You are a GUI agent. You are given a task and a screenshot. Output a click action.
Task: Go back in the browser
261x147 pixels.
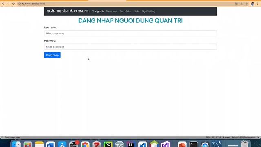[x=3, y=4]
